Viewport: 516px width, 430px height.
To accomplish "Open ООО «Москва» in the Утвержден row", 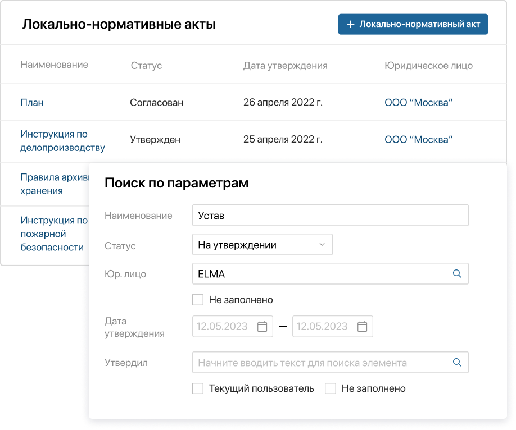I will [x=418, y=139].
